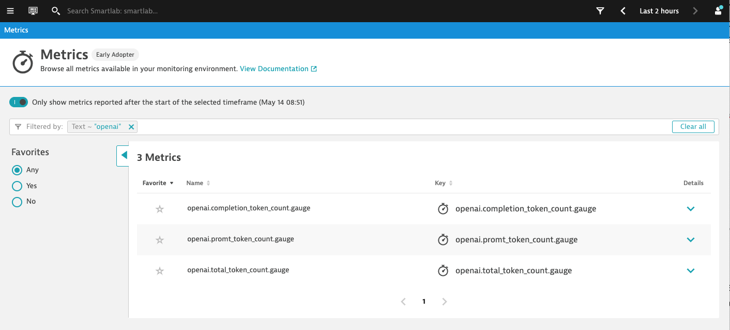Viewport: 730px width, 330px height.
Task: Favorite openai.total_token_count.gauge via its star
Action: 160,270
